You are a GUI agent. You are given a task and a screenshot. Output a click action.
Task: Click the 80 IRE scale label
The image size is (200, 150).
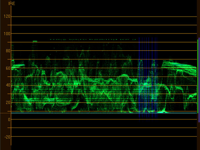[8, 51]
